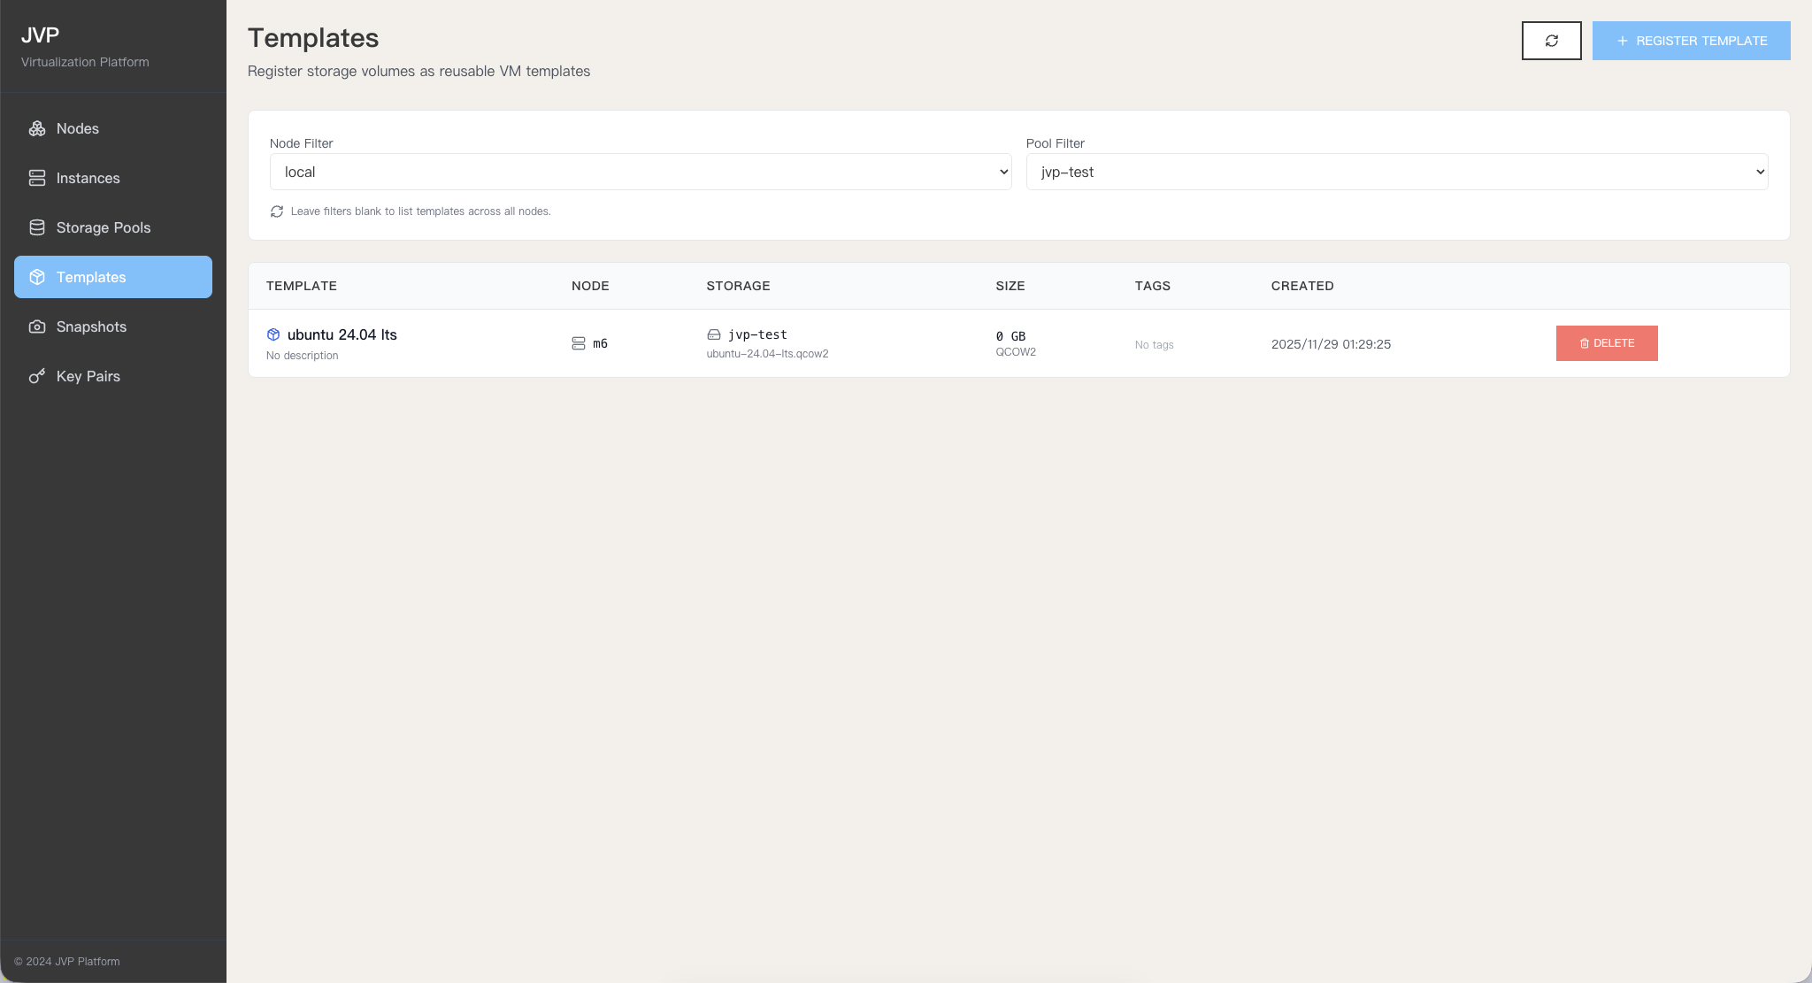Click the refresh icon button
1812x983 pixels.
[1551, 41]
